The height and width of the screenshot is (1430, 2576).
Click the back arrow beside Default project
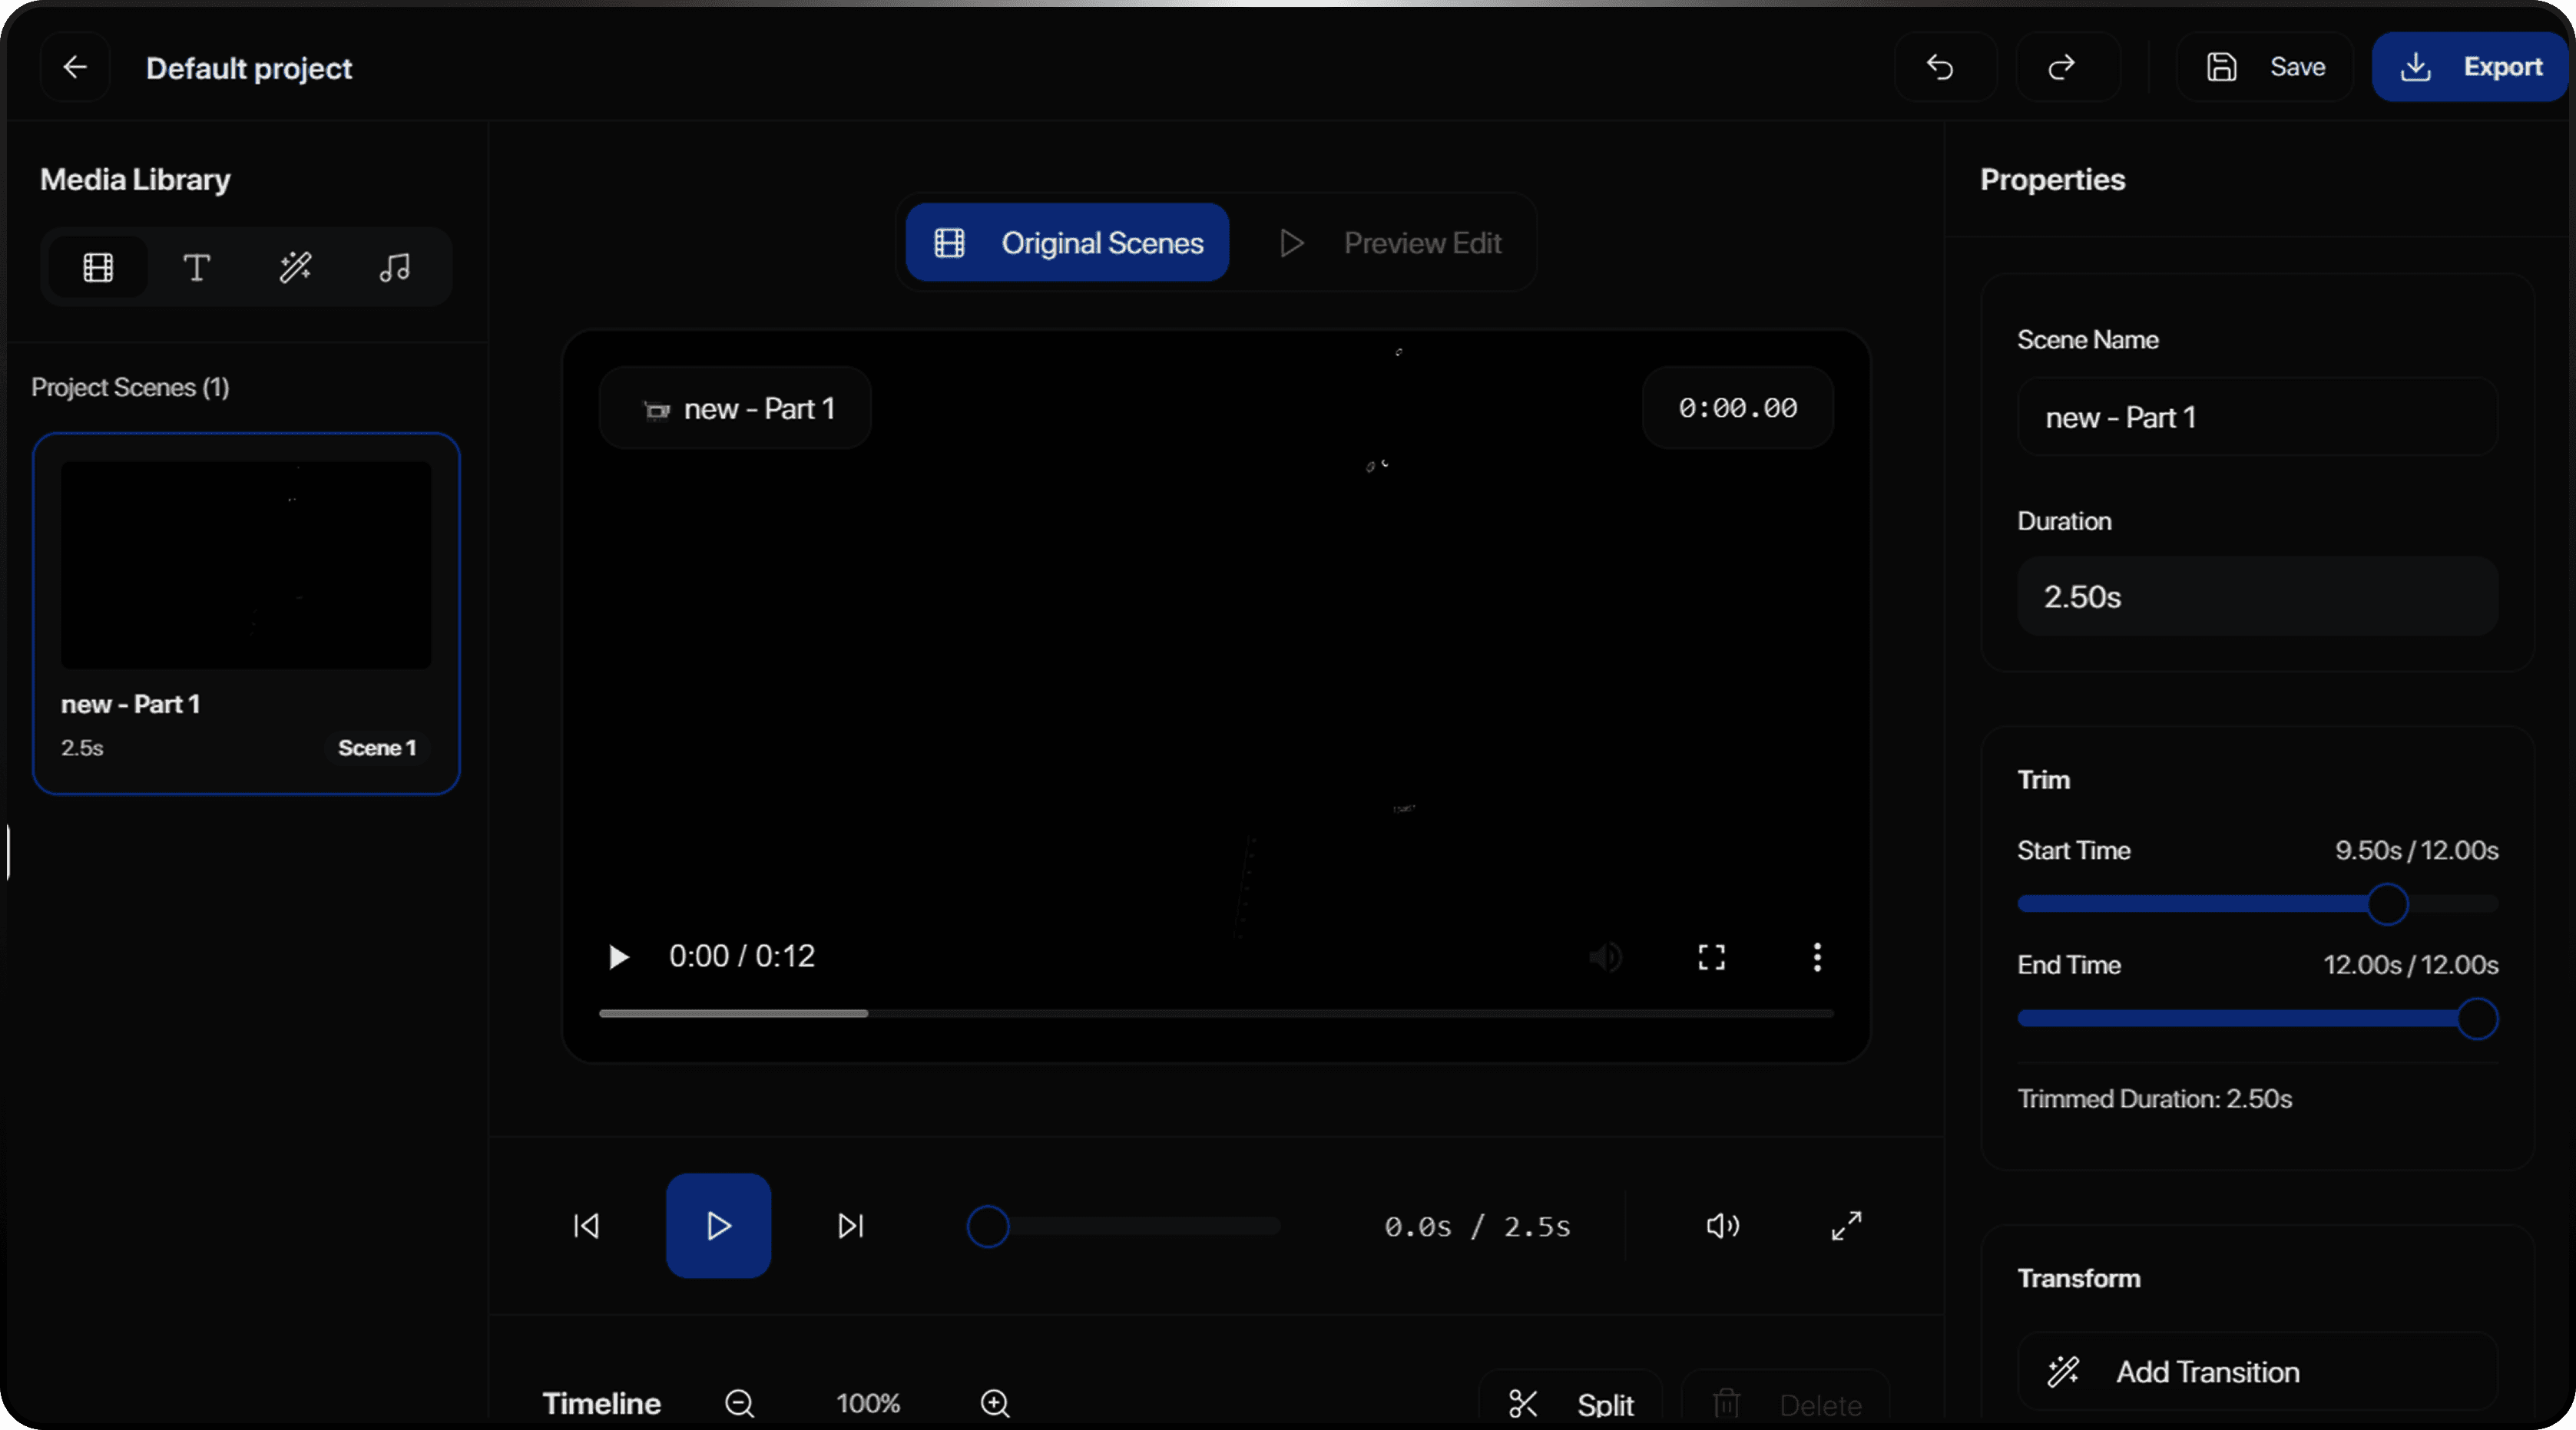pyautogui.click(x=75, y=67)
